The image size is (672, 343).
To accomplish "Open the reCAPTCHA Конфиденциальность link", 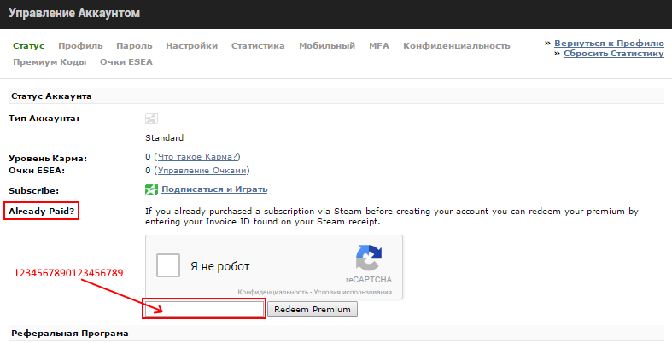I will (272, 292).
